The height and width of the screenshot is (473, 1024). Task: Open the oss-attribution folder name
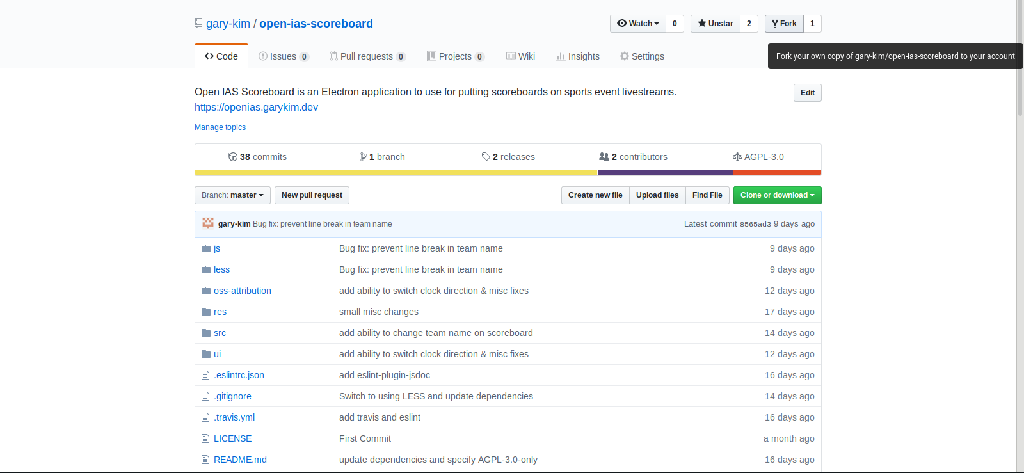tap(243, 291)
